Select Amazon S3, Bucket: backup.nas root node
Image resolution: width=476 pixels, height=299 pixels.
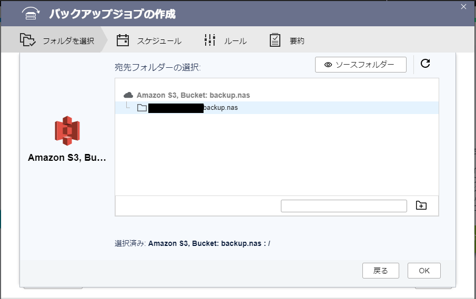point(193,95)
